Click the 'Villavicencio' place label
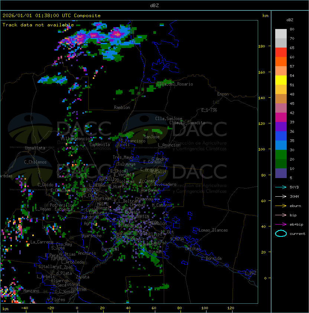 (x=75, y=139)
